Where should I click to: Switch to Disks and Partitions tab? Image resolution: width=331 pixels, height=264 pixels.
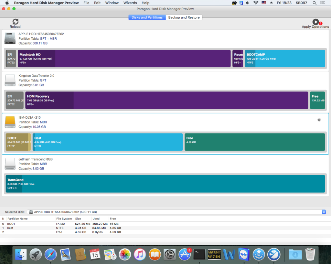(x=147, y=17)
